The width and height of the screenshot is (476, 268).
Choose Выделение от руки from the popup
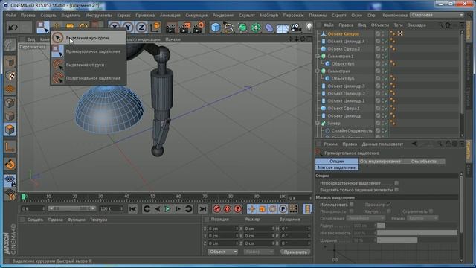pyautogui.click(x=88, y=65)
